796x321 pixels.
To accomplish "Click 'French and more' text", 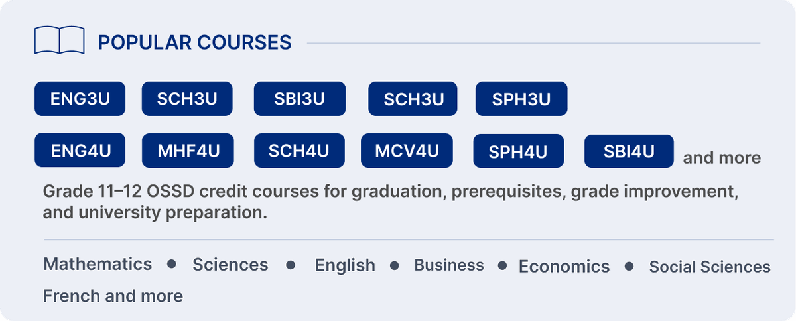I will click(x=113, y=296).
